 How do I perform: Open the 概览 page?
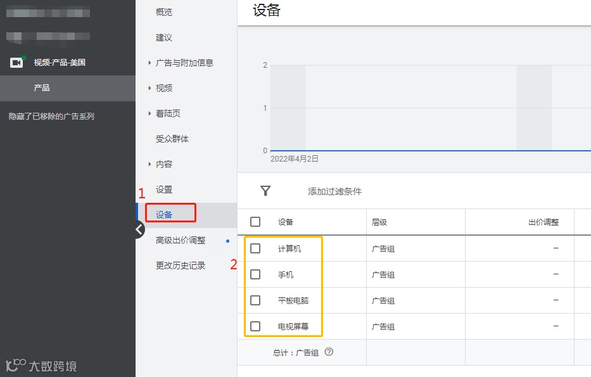[x=164, y=12]
